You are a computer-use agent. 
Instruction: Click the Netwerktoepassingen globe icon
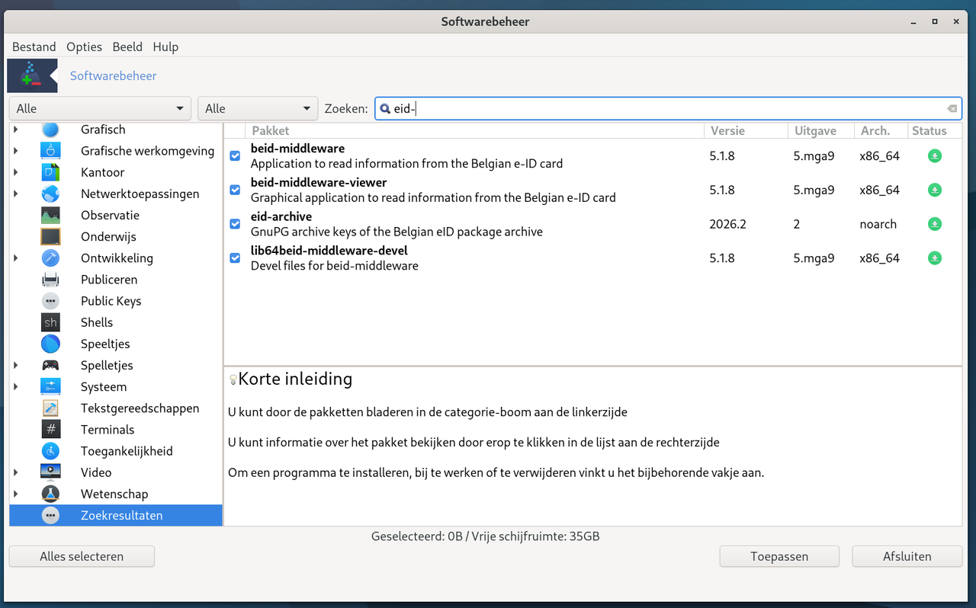(x=50, y=194)
